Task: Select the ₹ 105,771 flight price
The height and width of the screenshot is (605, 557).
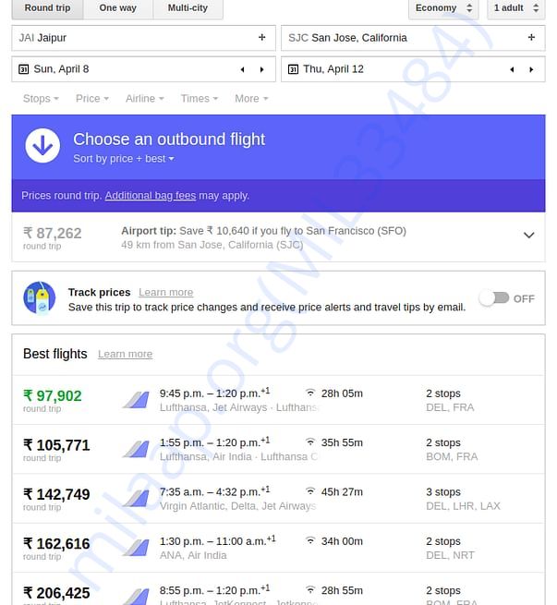Action: (x=56, y=445)
